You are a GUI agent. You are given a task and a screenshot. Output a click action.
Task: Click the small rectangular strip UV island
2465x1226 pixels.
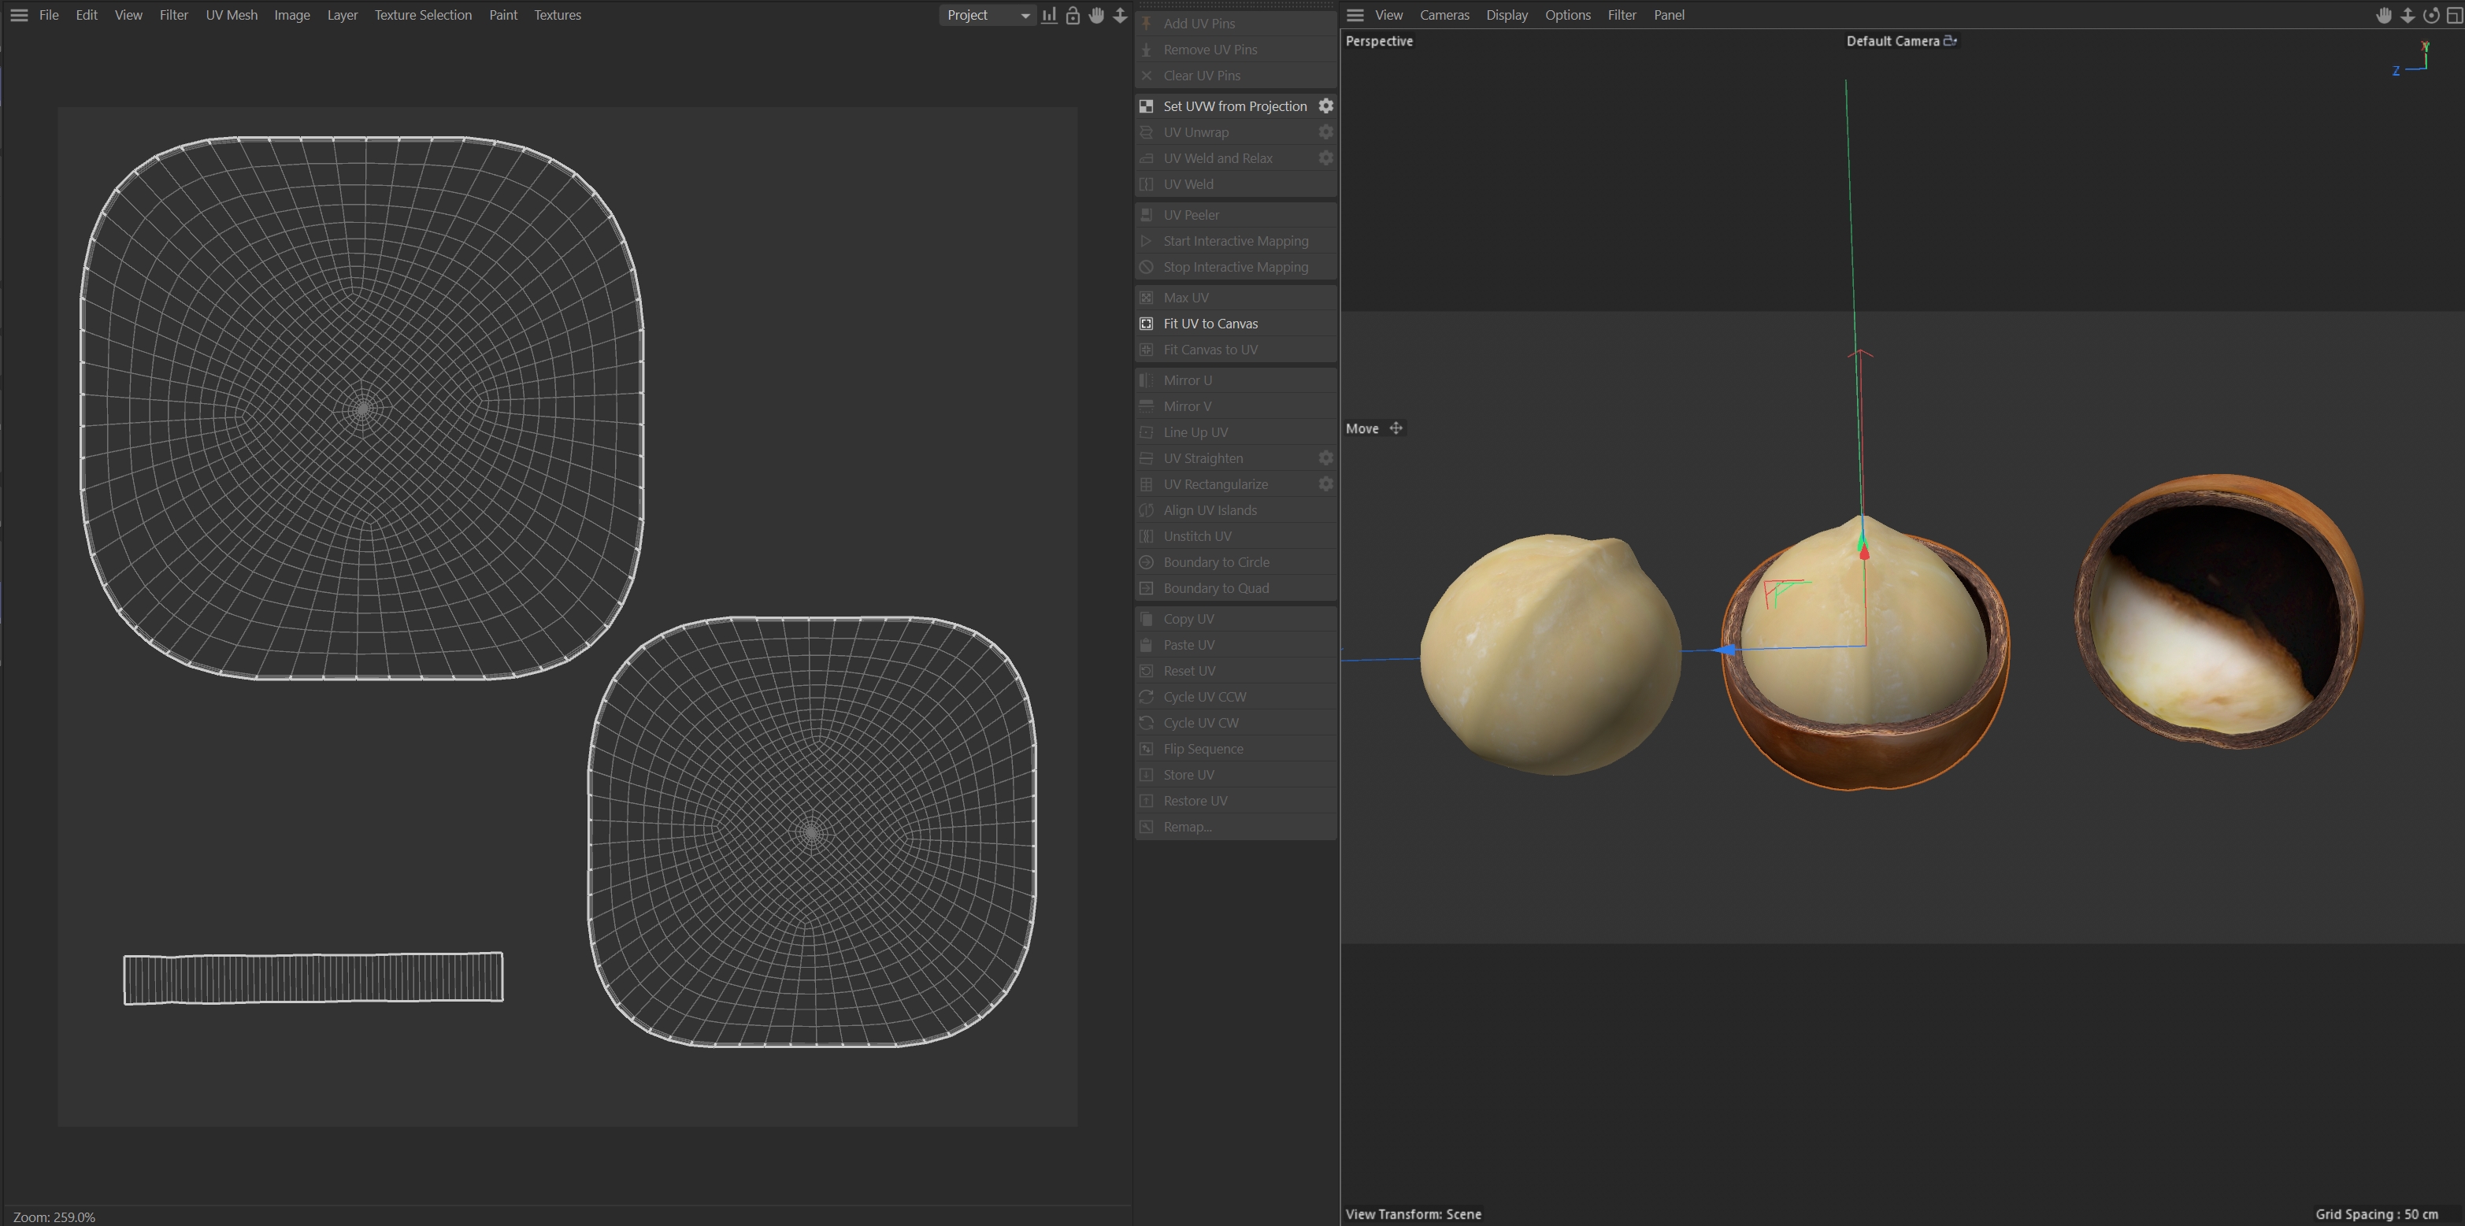[313, 977]
